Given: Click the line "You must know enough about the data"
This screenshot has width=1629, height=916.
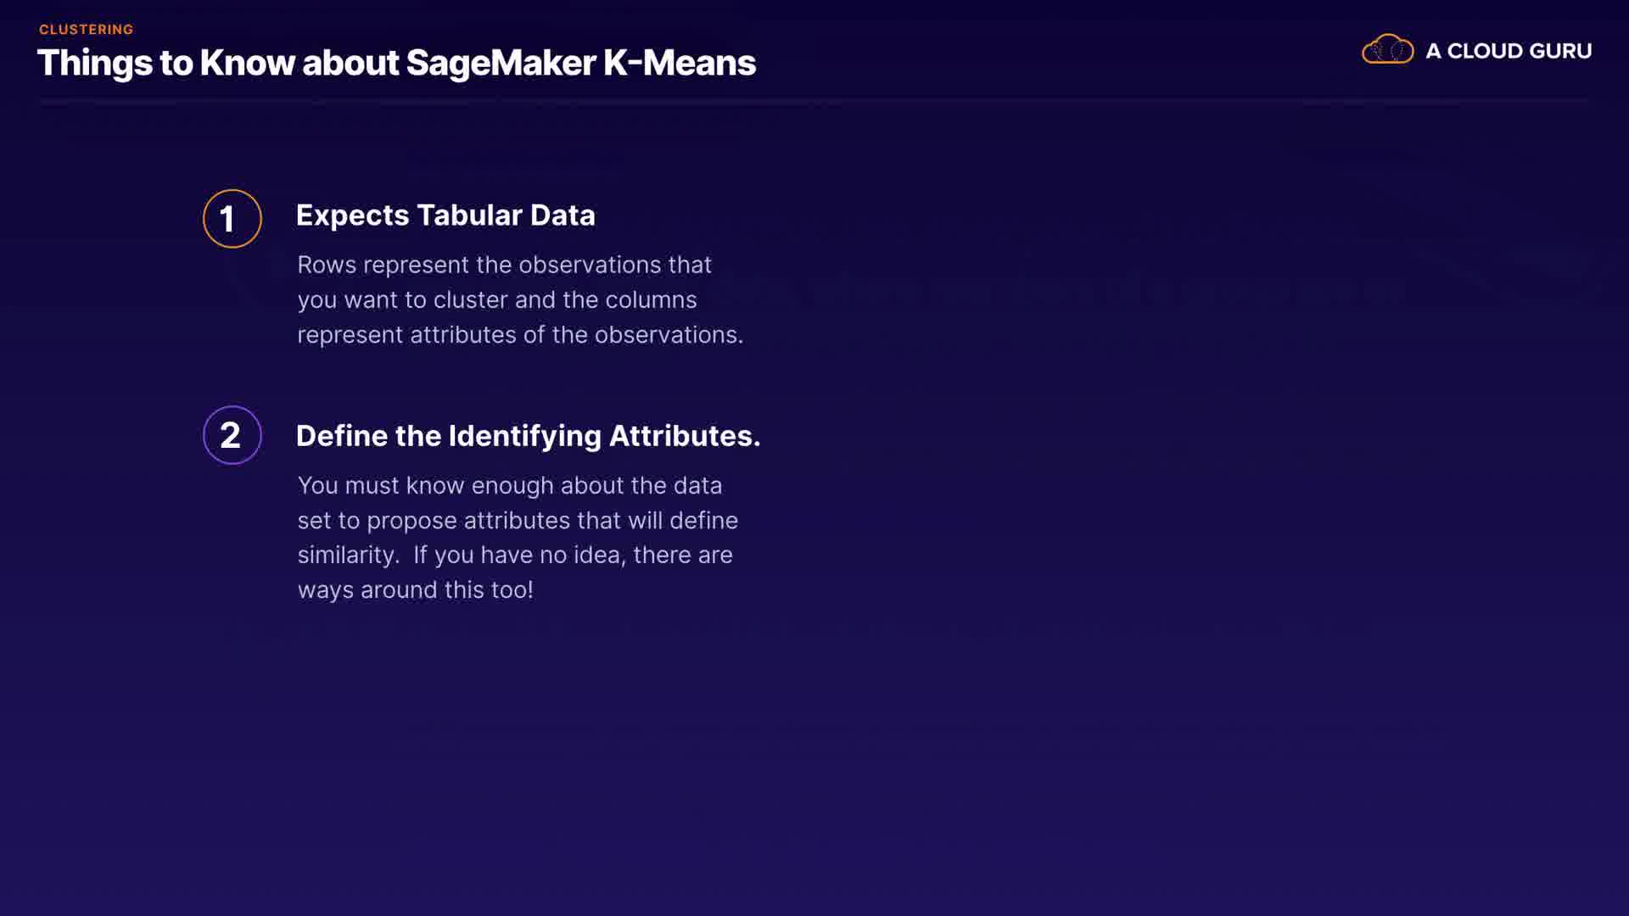Looking at the screenshot, I should click(509, 485).
